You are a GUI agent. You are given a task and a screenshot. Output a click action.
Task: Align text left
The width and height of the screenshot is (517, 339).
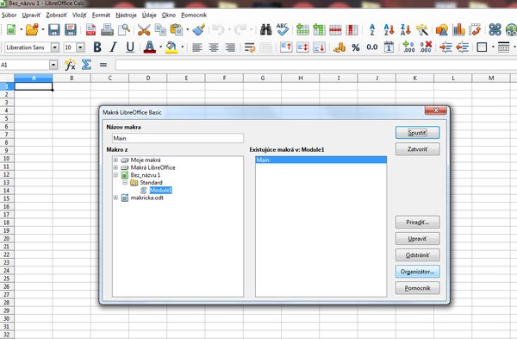tap(197, 47)
